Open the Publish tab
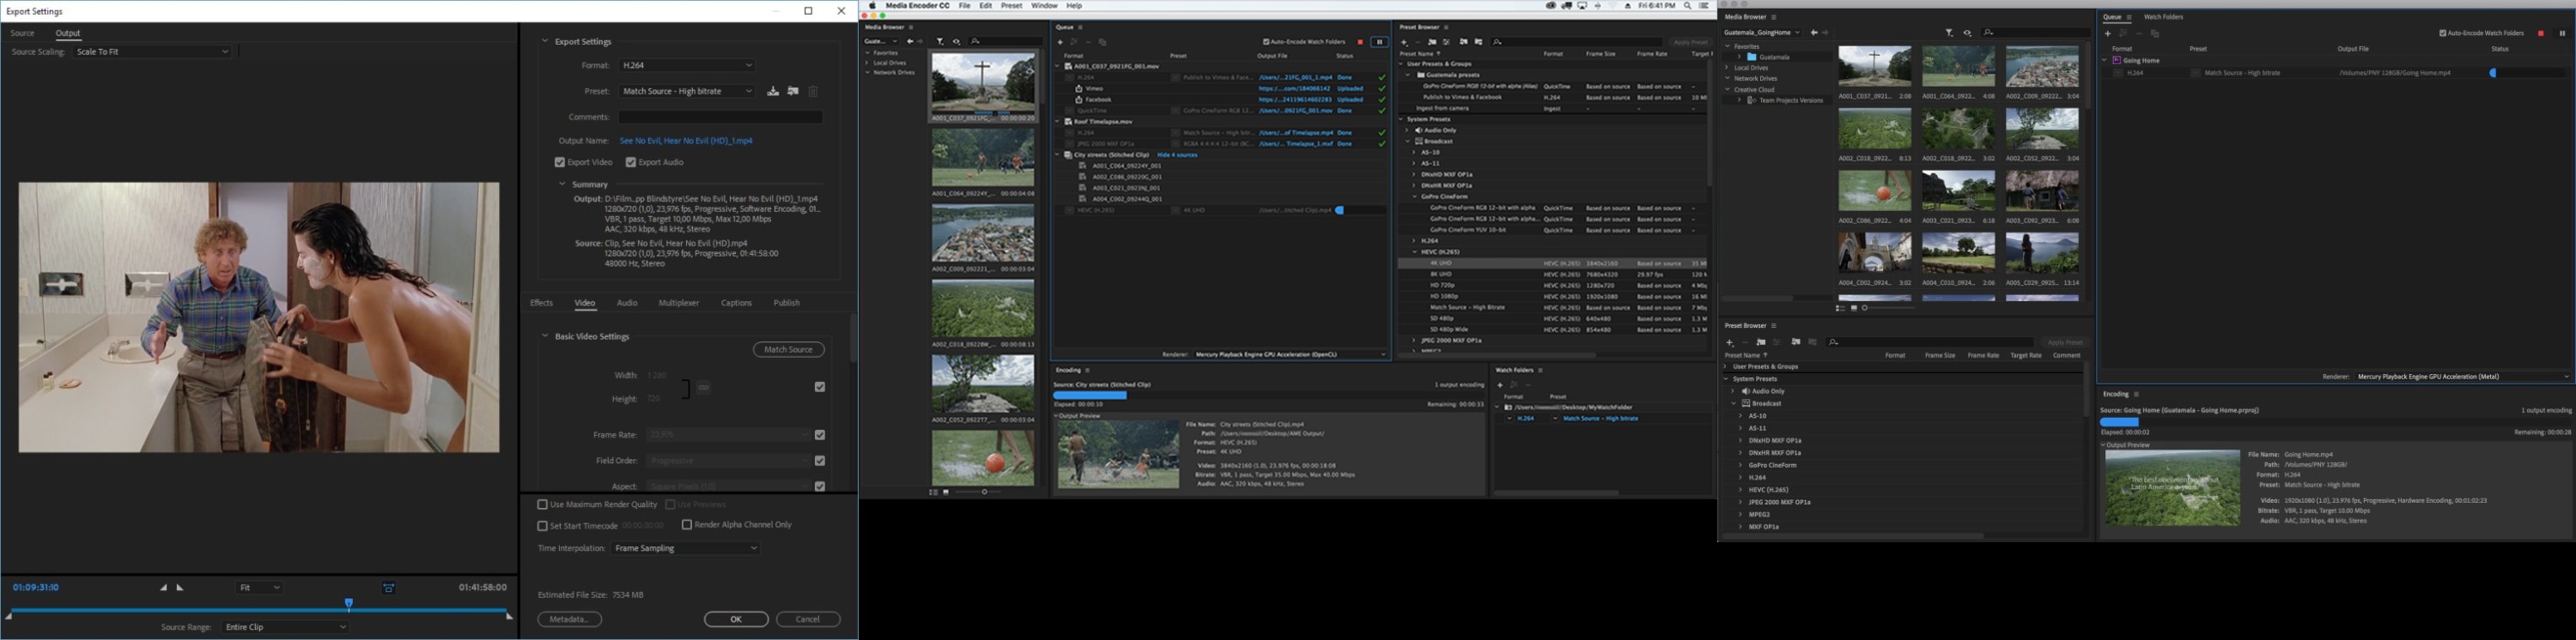Viewport: 2576px width, 640px height. [787, 303]
